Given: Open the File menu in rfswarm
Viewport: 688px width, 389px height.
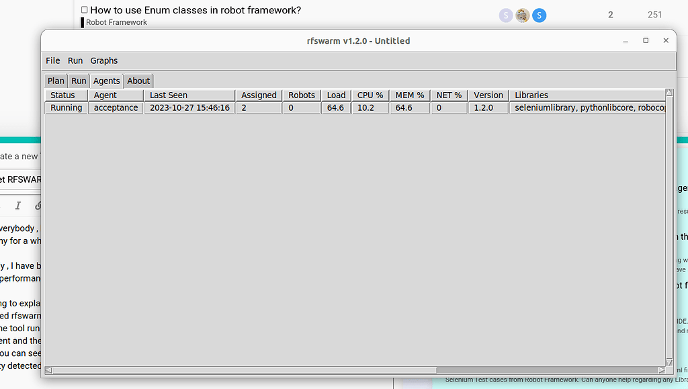Looking at the screenshot, I should tap(52, 60).
